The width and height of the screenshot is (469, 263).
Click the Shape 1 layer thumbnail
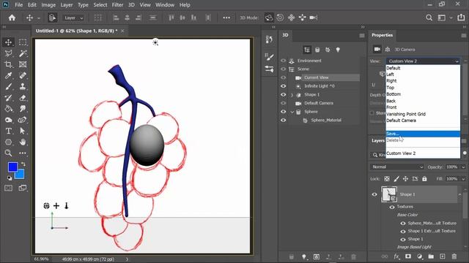[389, 194]
